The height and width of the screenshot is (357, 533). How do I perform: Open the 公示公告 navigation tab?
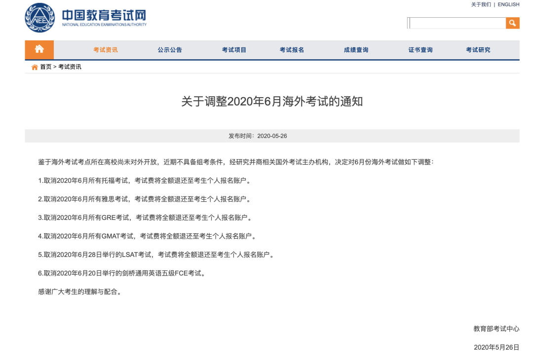coord(170,50)
